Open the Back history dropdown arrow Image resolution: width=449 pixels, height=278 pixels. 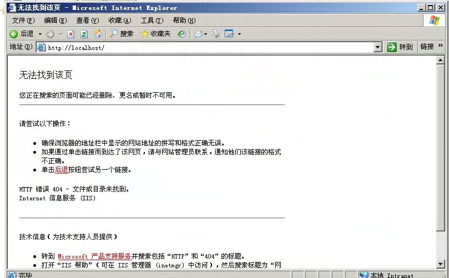click(40, 34)
